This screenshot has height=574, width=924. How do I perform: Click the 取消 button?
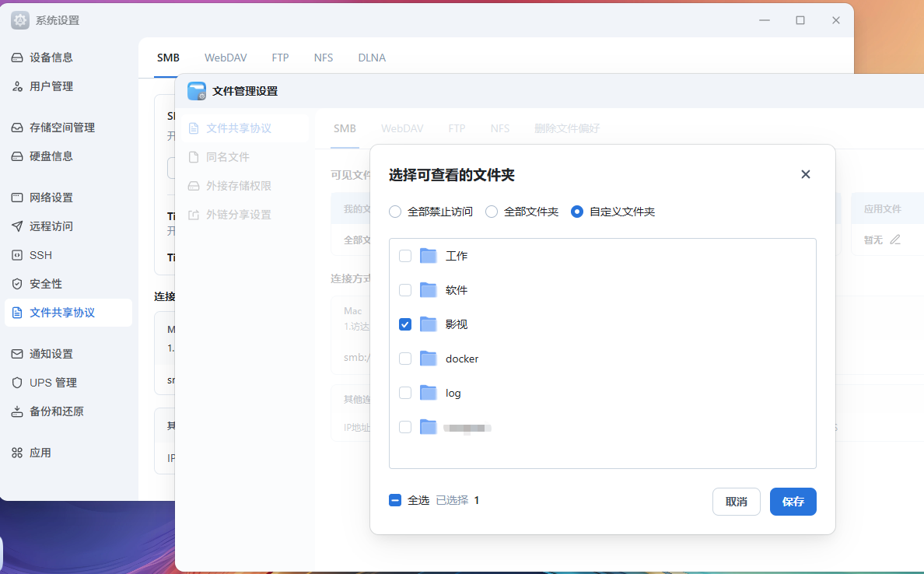tap(736, 502)
